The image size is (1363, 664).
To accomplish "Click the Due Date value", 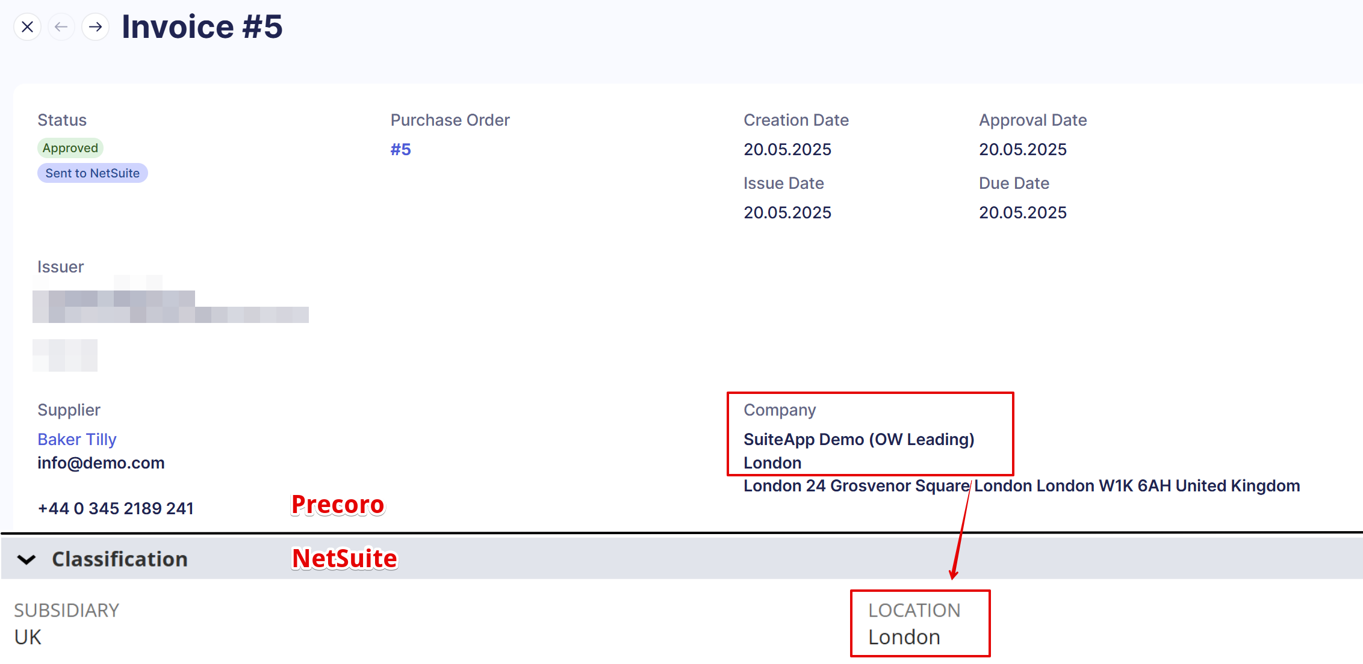I will 1023,212.
